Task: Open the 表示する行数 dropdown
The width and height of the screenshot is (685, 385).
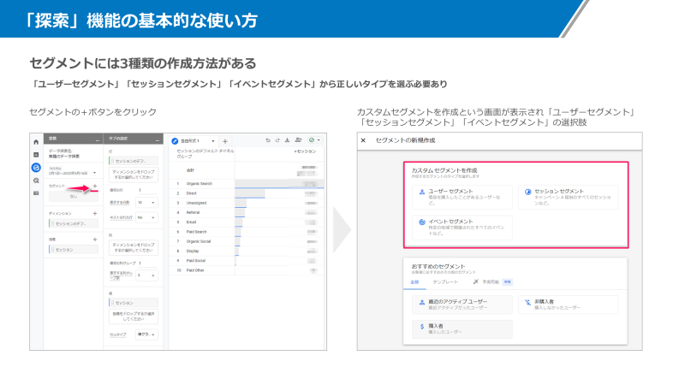Action: pyautogui.click(x=146, y=203)
